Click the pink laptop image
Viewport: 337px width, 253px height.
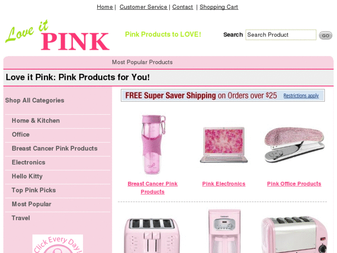(x=224, y=145)
